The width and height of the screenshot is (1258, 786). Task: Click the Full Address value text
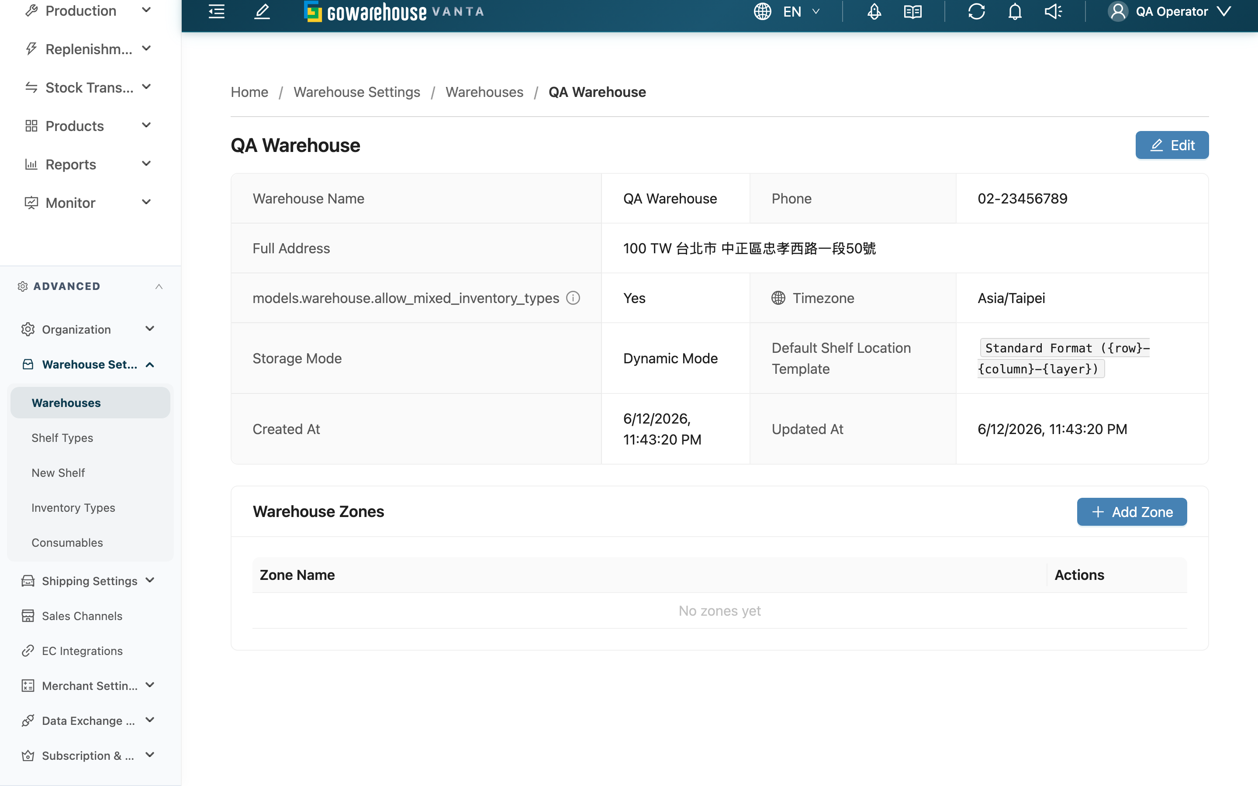click(749, 248)
